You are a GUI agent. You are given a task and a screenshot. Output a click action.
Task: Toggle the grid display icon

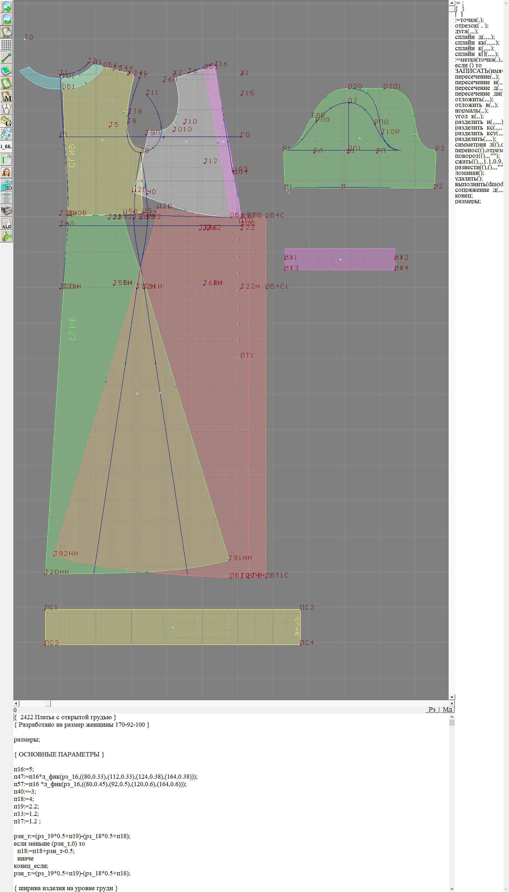pyautogui.click(x=6, y=45)
